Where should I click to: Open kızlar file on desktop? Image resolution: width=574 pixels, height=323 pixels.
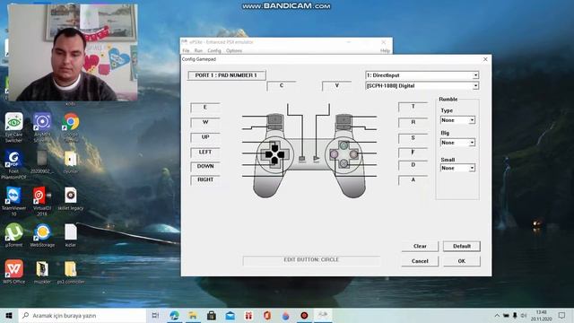(71, 235)
